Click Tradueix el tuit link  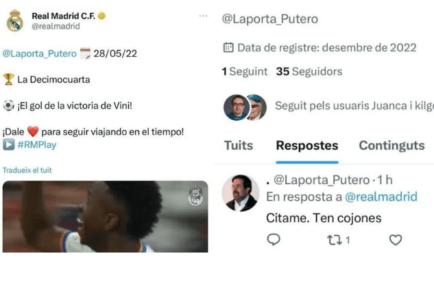27,170
